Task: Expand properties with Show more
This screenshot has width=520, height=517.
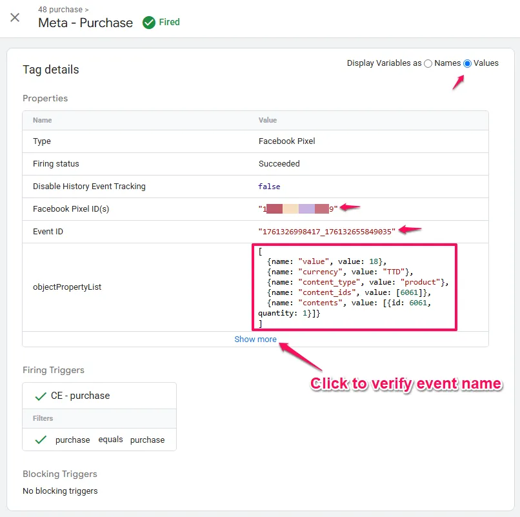Action: (255, 340)
